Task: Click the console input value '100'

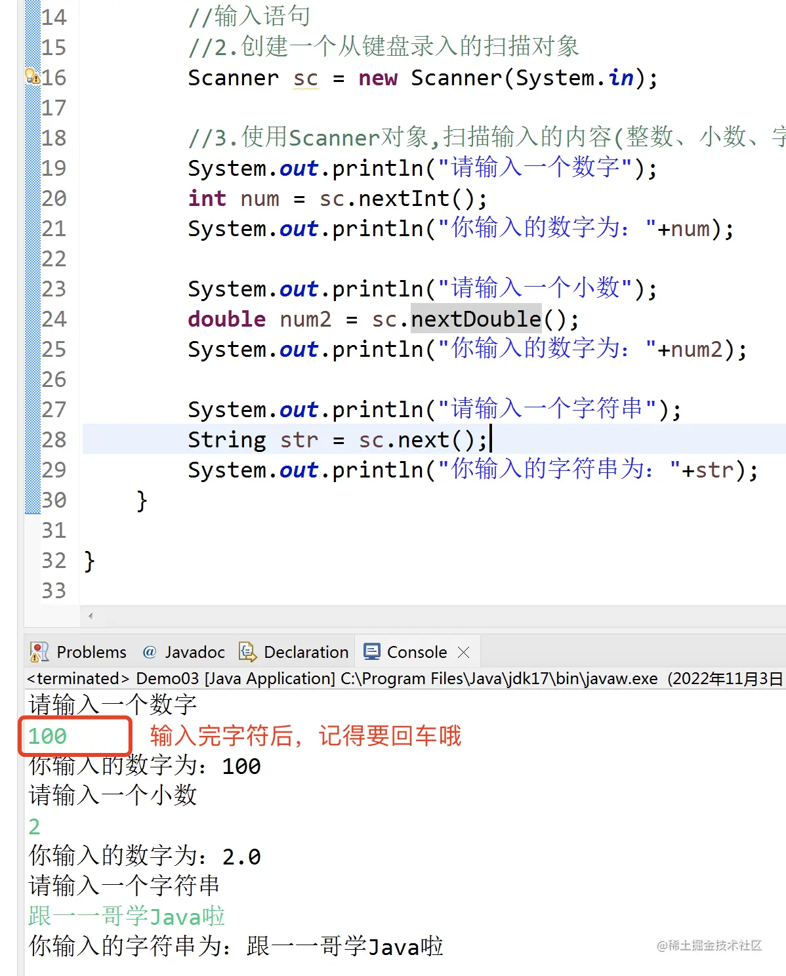Action: pos(47,736)
